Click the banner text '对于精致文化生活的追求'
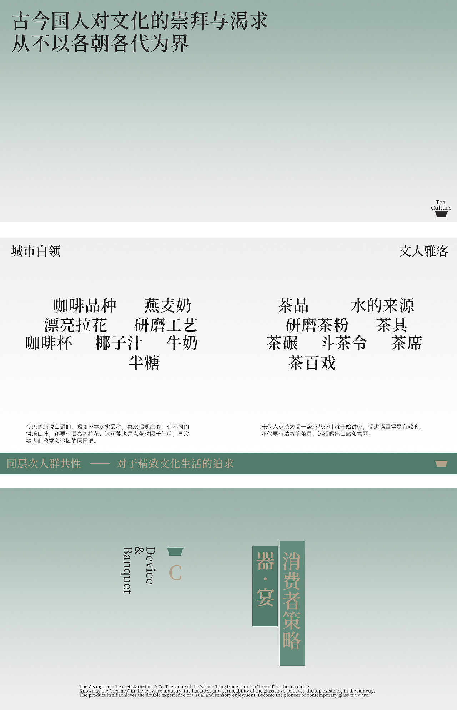The height and width of the screenshot is (710, 457). click(175, 464)
